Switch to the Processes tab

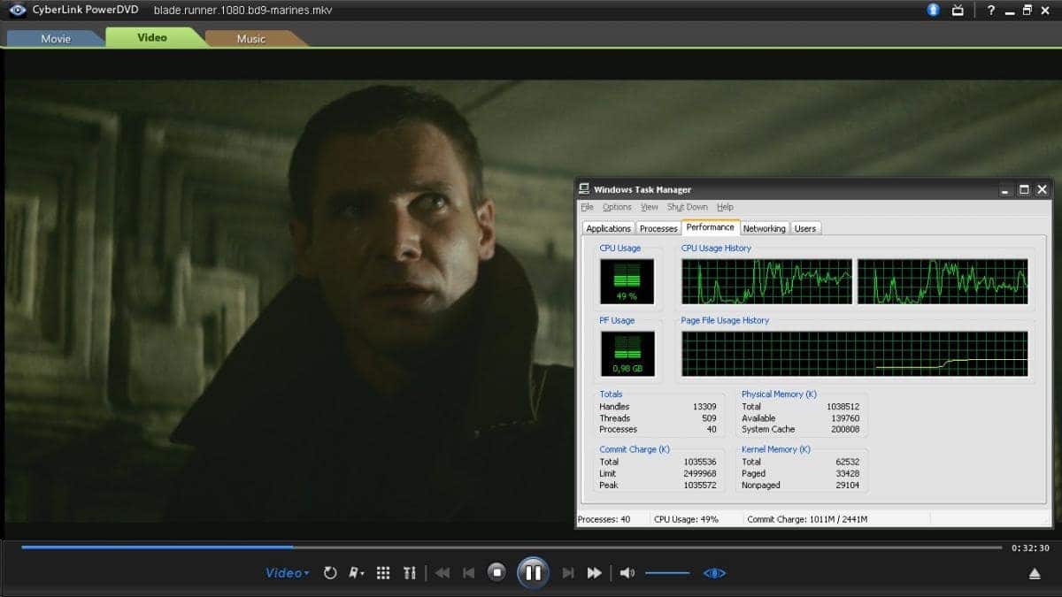coord(658,228)
